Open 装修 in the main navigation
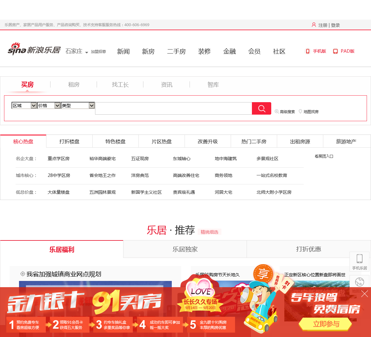This screenshot has width=371, height=337. 205,51
